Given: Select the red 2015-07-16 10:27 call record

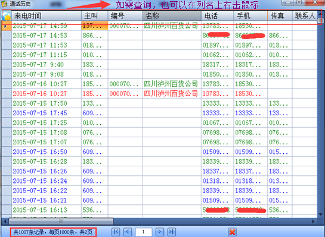Looking at the screenshot, I should tap(159, 93).
